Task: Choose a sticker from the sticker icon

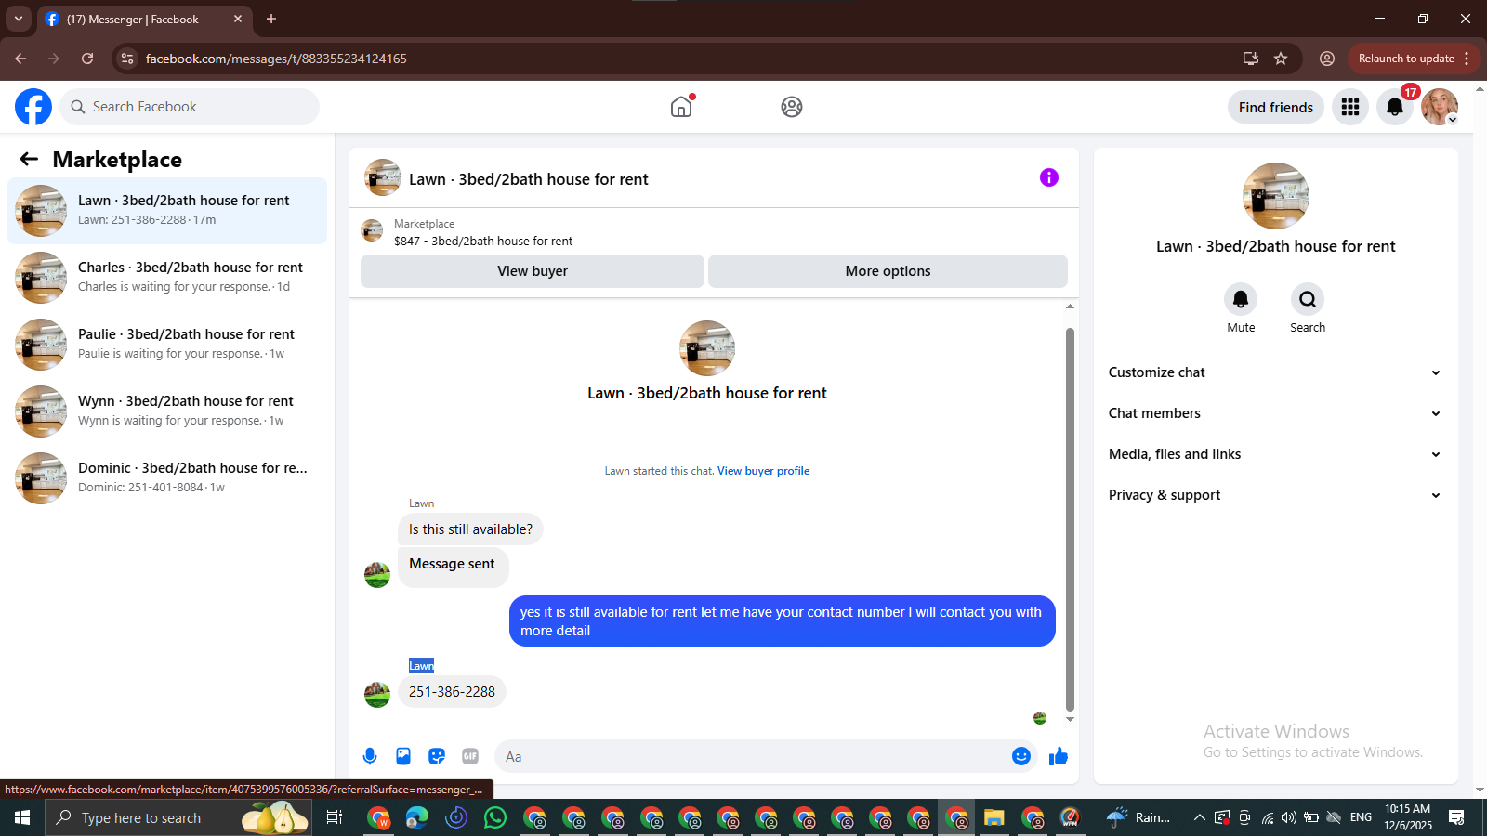Action: click(437, 756)
